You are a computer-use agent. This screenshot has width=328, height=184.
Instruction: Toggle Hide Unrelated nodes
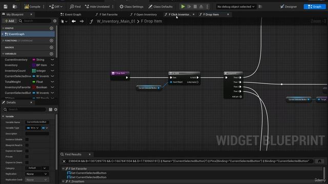coord(97,7)
